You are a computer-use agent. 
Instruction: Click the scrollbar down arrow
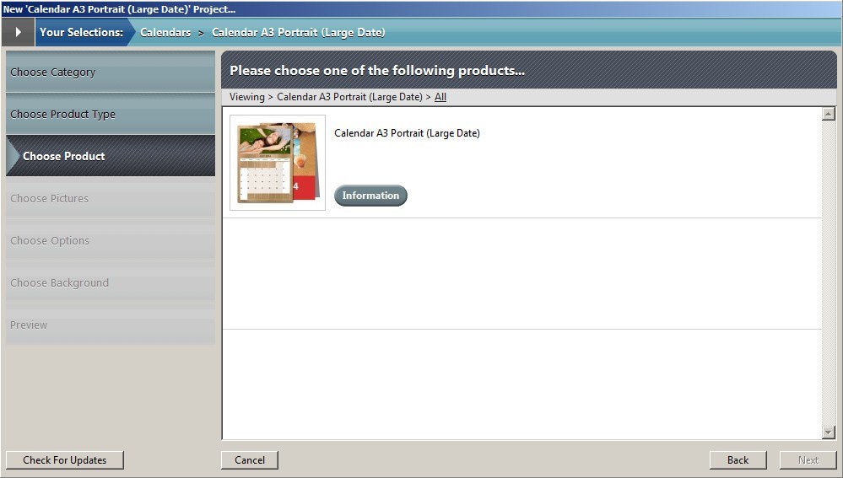tap(828, 432)
